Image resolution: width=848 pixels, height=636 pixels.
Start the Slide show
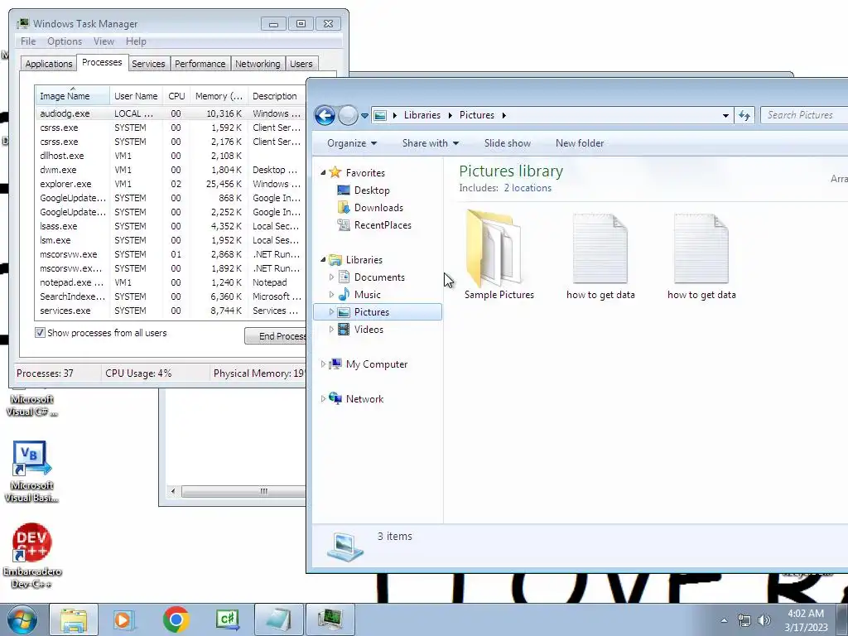pos(508,143)
